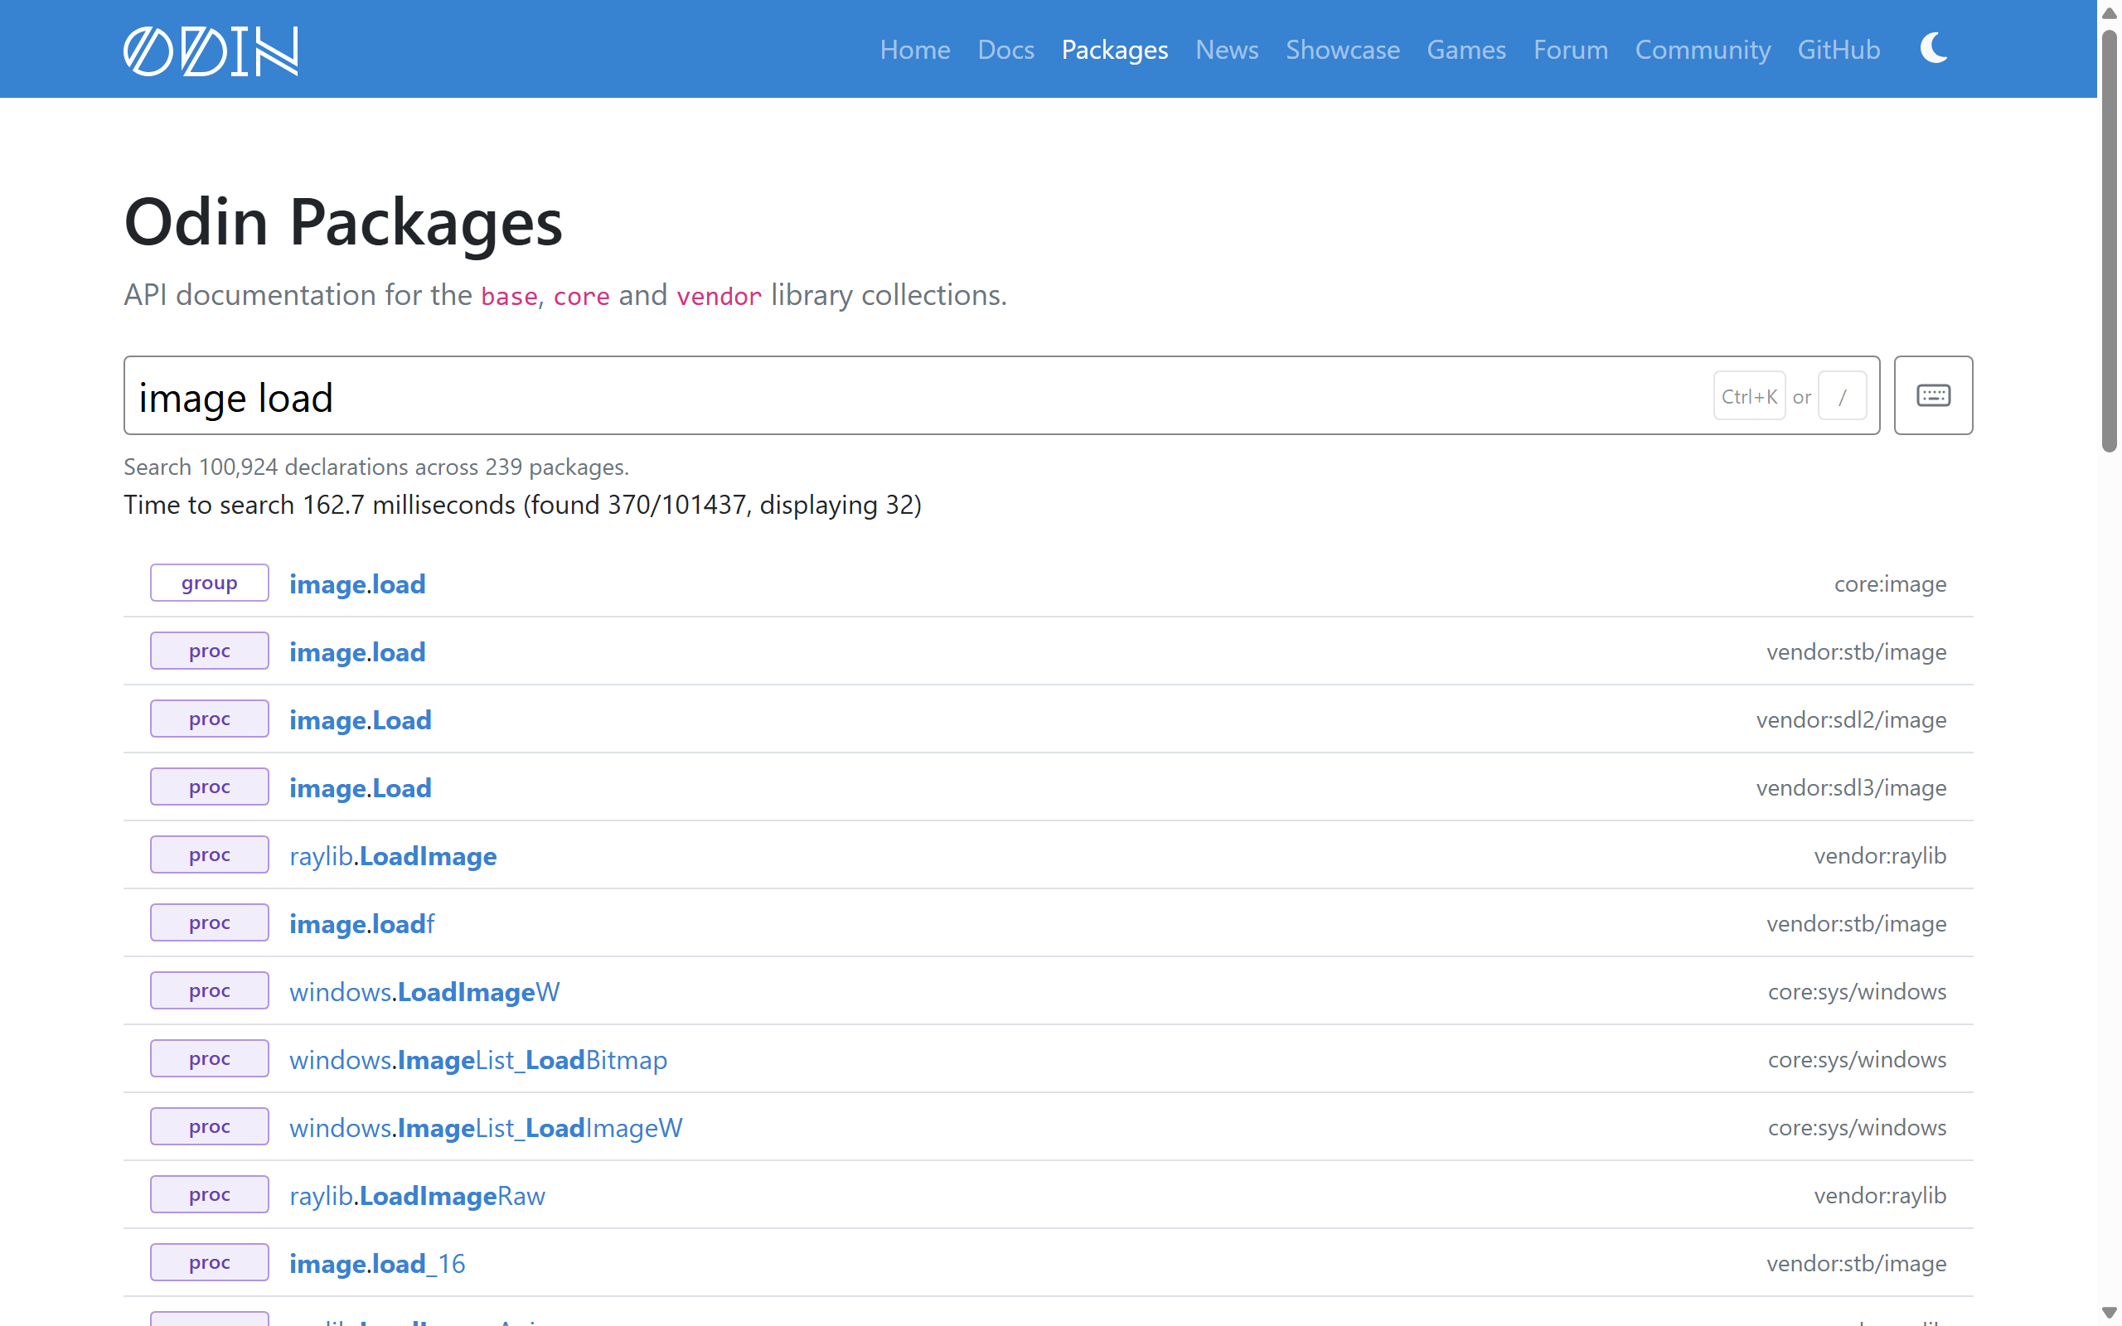Screen dimensions: 2122x1326
Task: Click the vendor:sdl3/image package label
Action: (x=1851, y=787)
